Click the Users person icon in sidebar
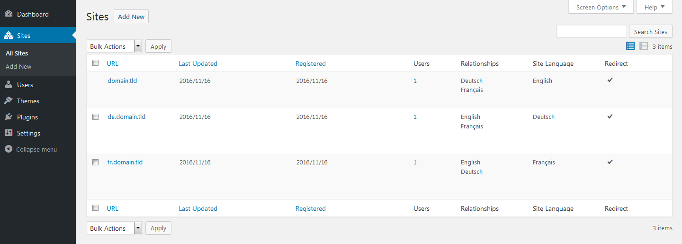Image resolution: width=682 pixels, height=244 pixels. tap(9, 85)
